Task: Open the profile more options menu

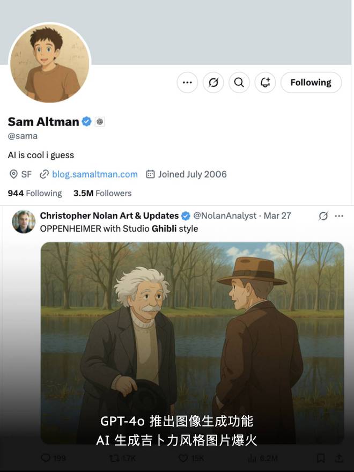Action: coord(187,83)
